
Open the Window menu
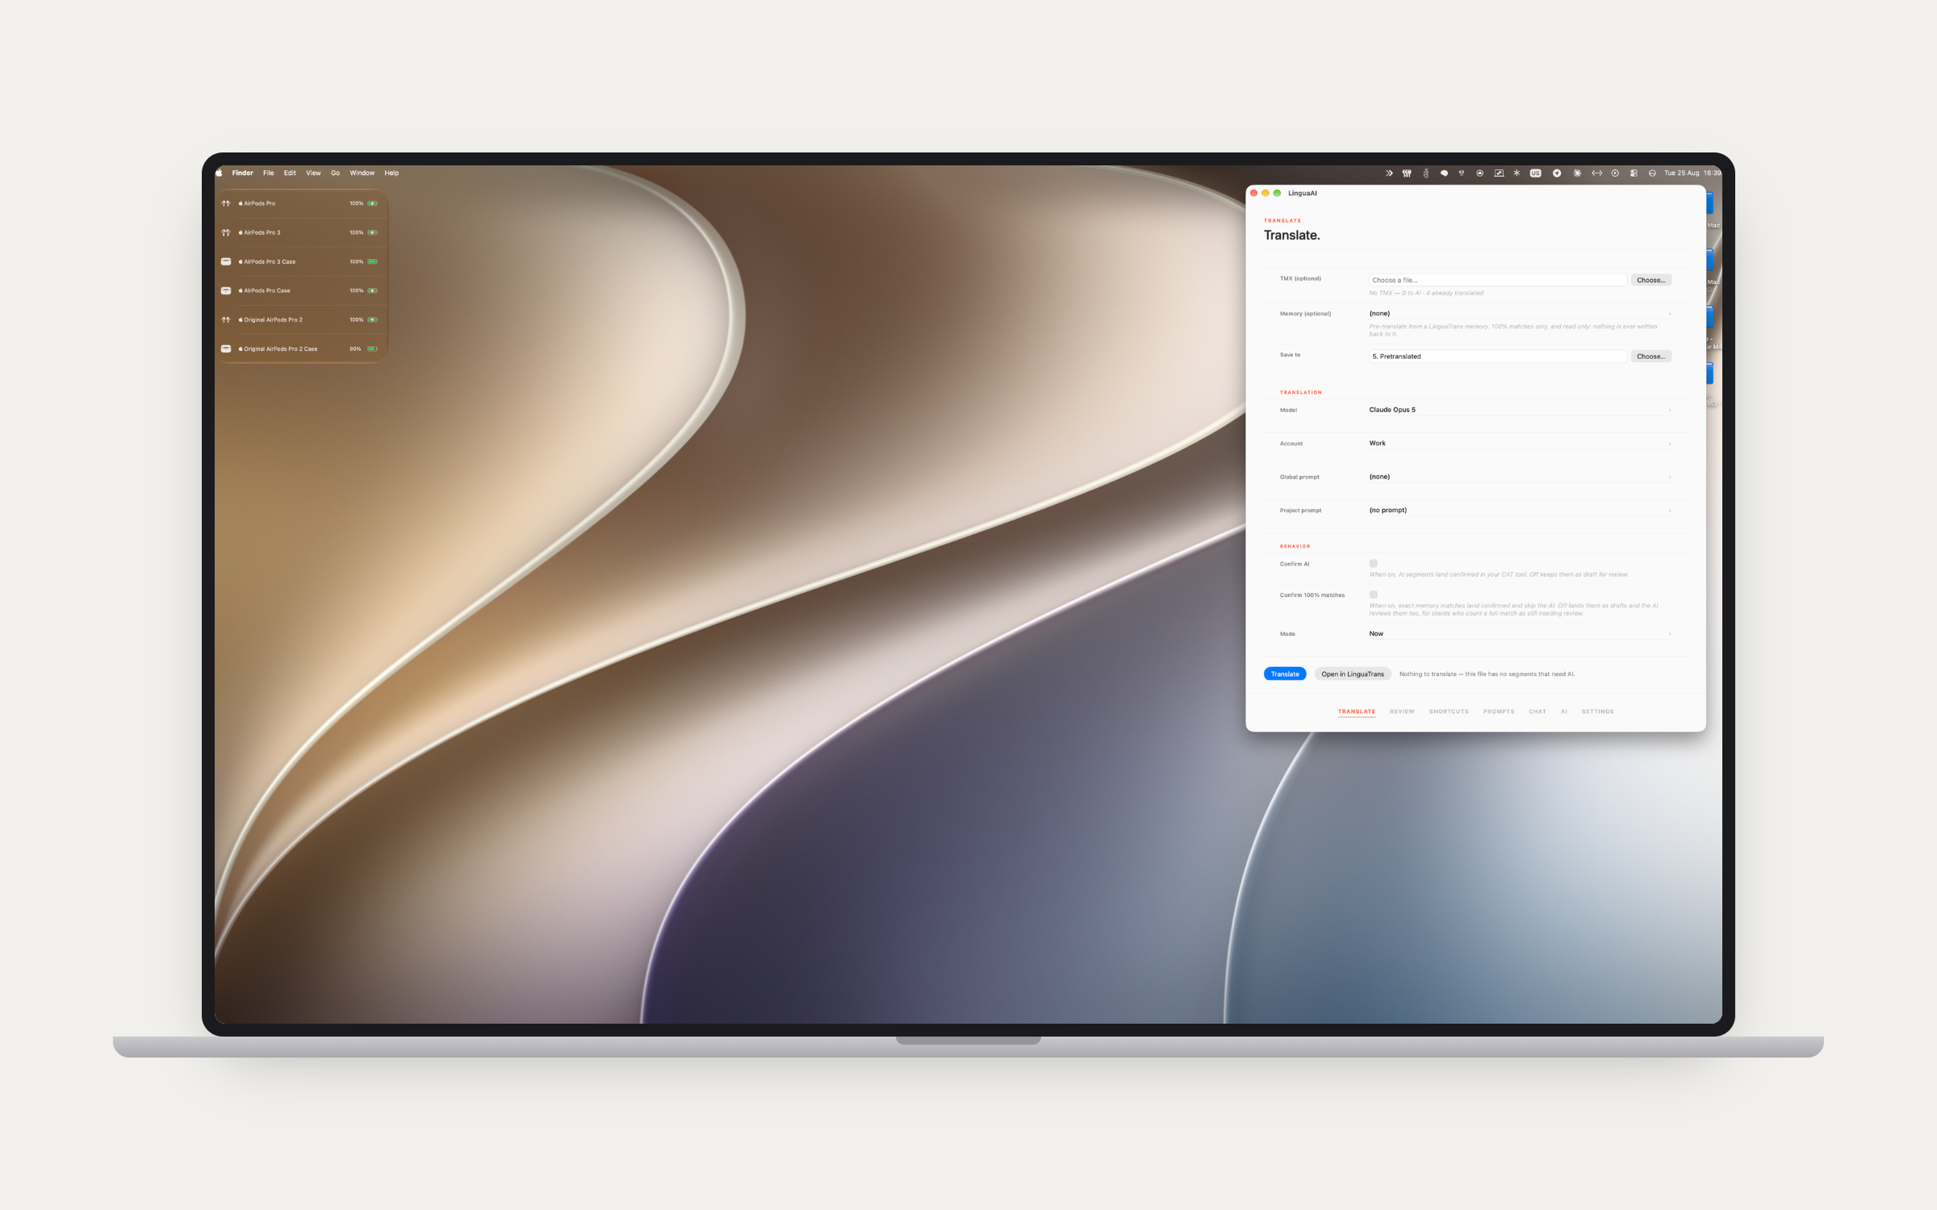coord(362,173)
